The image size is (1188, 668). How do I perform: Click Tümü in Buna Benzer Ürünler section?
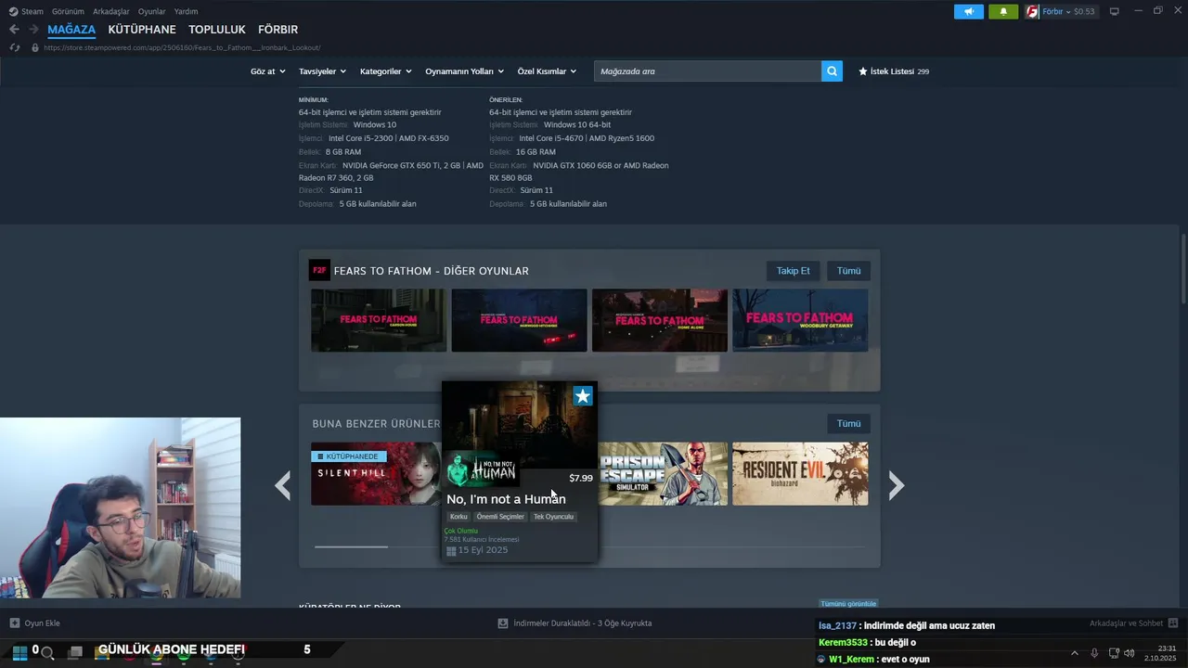pos(848,423)
